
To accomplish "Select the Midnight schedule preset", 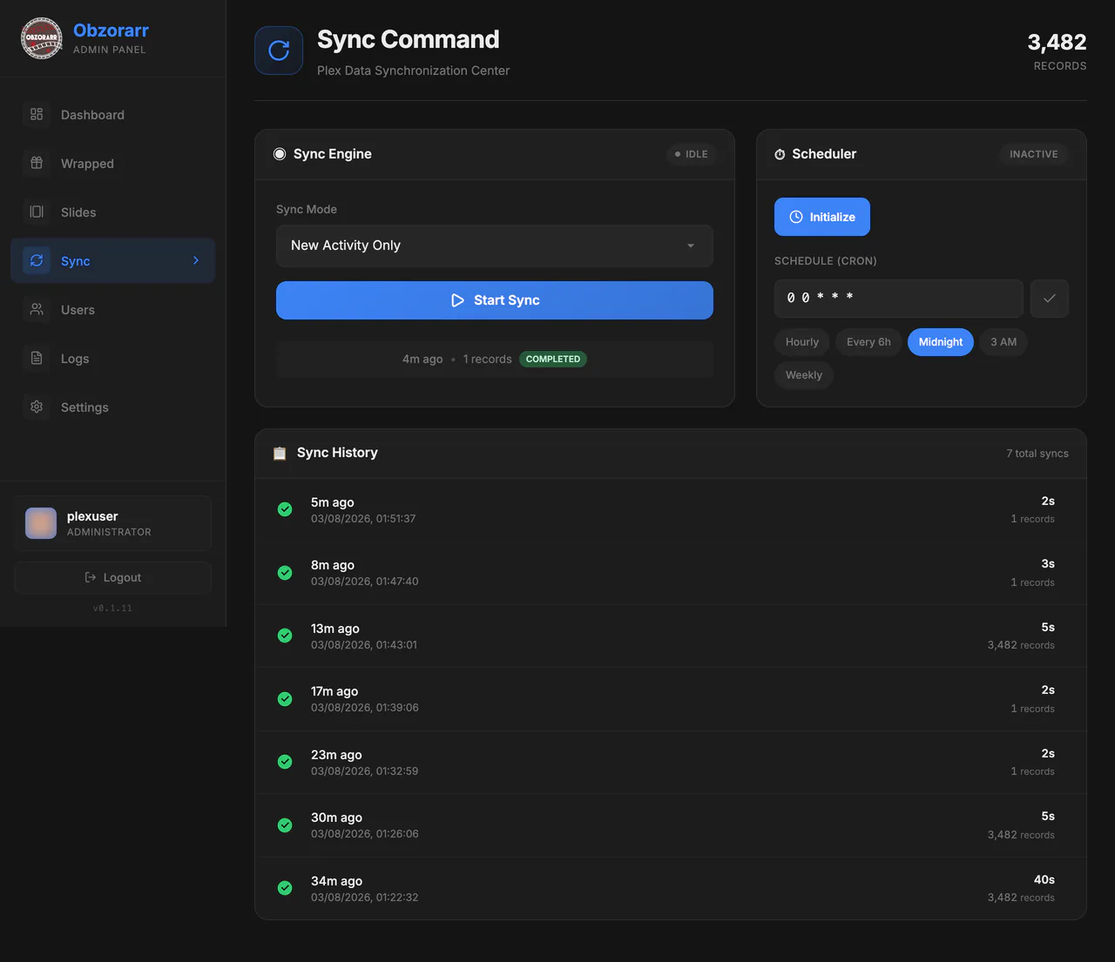I will [x=941, y=342].
